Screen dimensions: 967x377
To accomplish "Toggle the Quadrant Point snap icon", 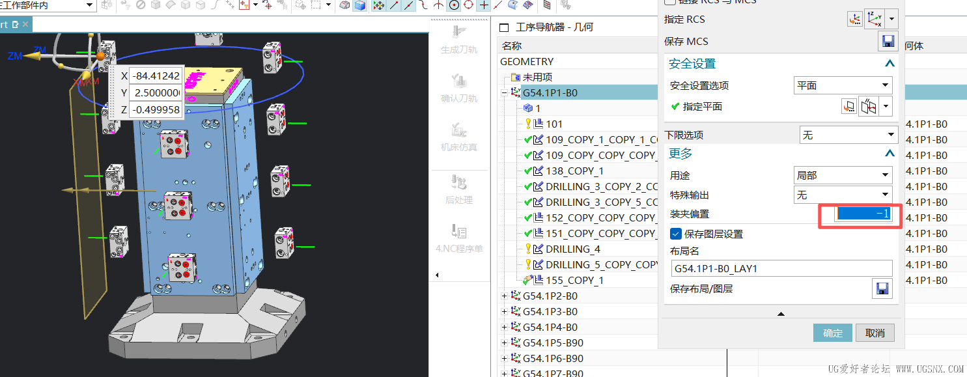I will point(469,6).
